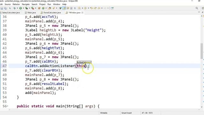The image size is (204, 115).
Task: Switch to Main.java tab
Action: coord(31,13)
